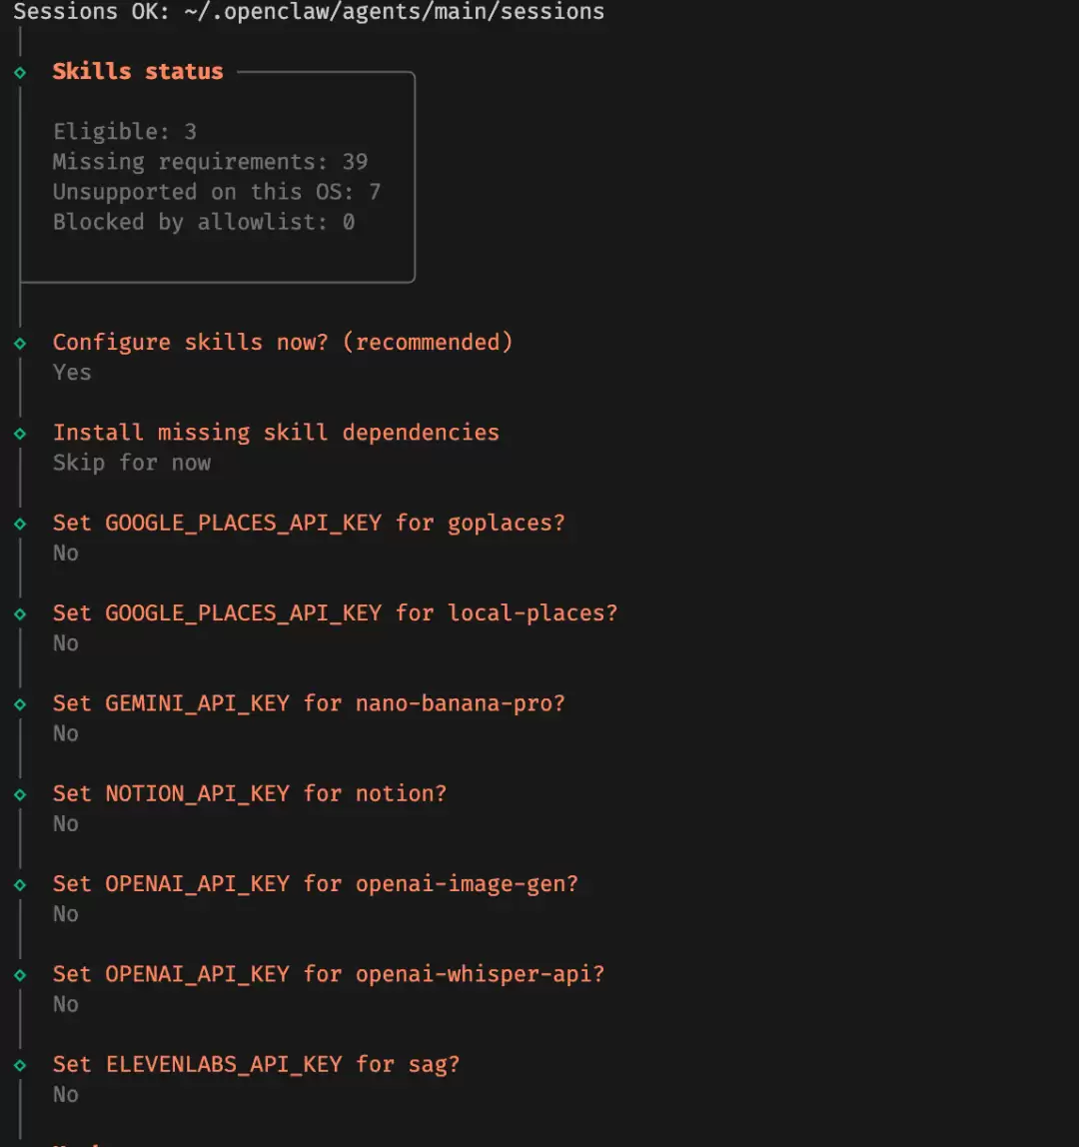Viewport: 1079px width, 1147px height.
Task: Click the "No" answer under the goplaces prompt
Action: tap(66, 553)
